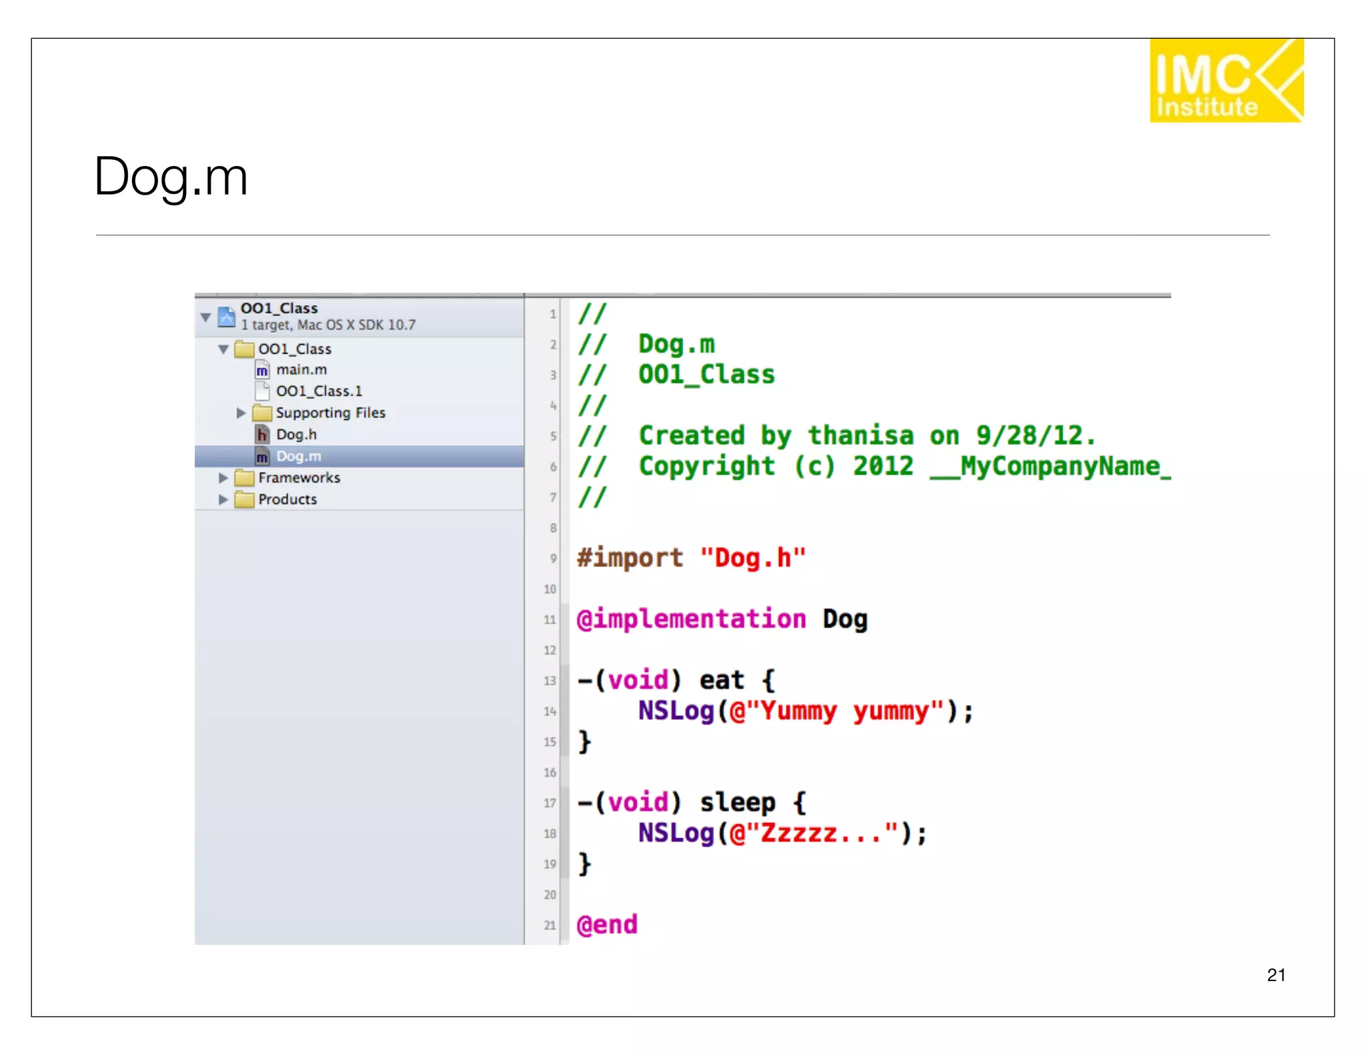Expand the Products group
The height and width of the screenshot is (1055, 1366).
(223, 499)
